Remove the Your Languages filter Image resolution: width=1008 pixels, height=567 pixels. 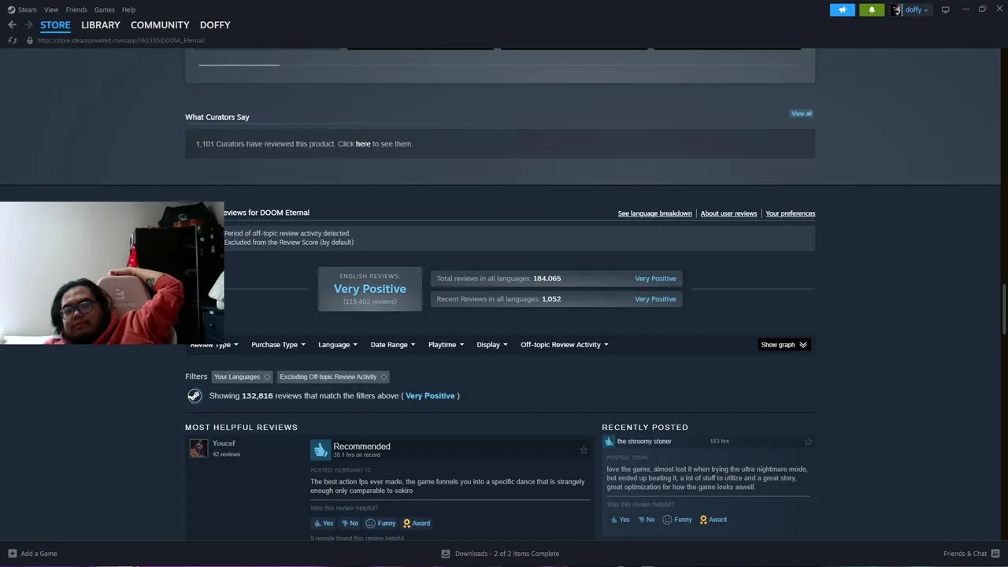pos(267,377)
